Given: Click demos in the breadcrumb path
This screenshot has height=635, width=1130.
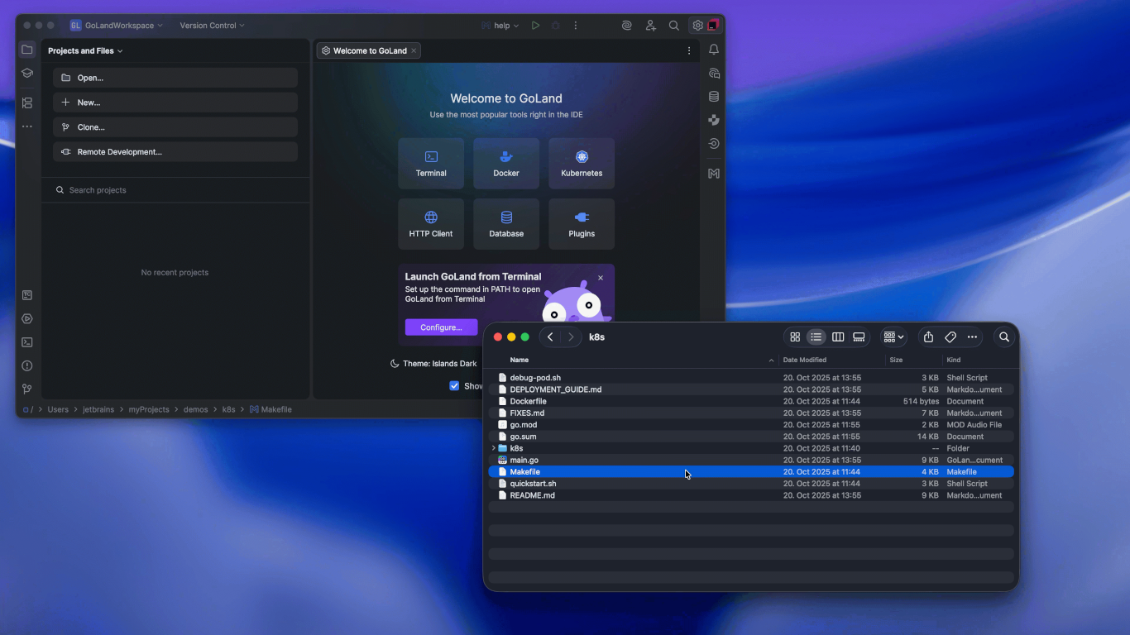Looking at the screenshot, I should 195,409.
